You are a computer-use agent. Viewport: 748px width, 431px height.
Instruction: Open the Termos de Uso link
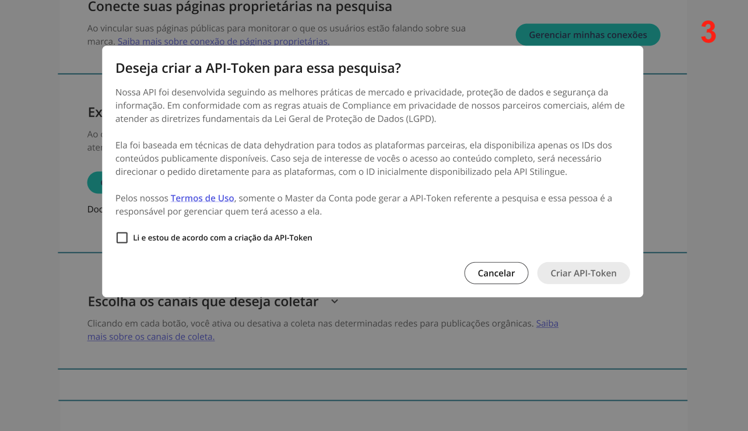(x=202, y=198)
